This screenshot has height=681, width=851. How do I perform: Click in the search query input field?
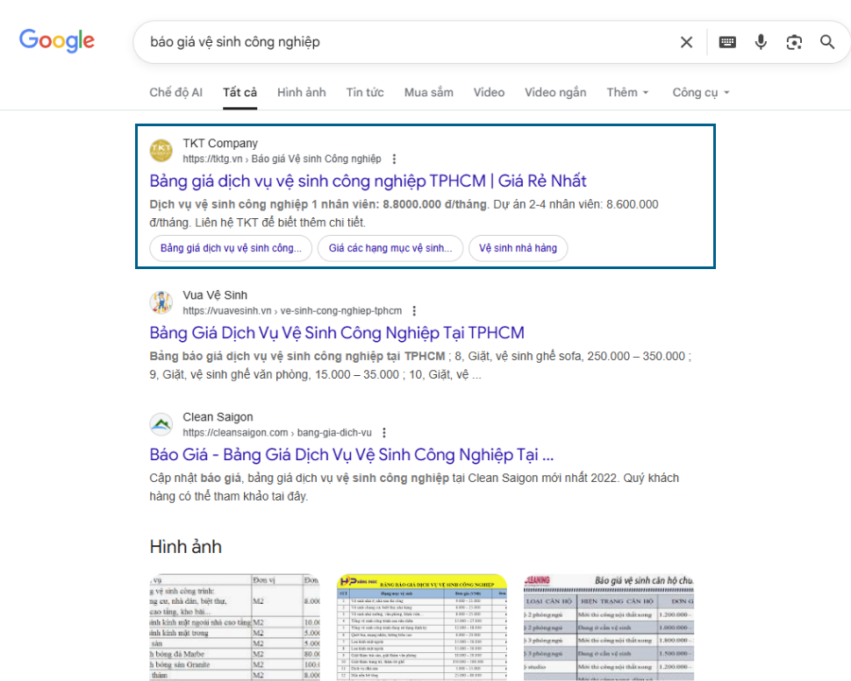pyautogui.click(x=404, y=42)
